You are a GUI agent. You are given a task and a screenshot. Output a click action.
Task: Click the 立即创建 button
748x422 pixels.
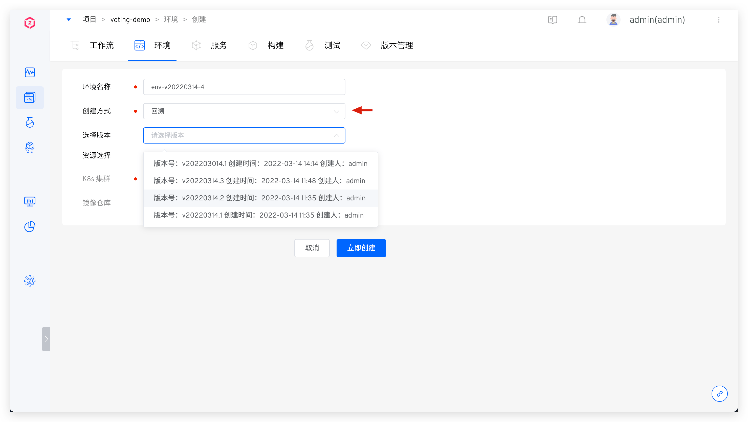click(x=361, y=248)
